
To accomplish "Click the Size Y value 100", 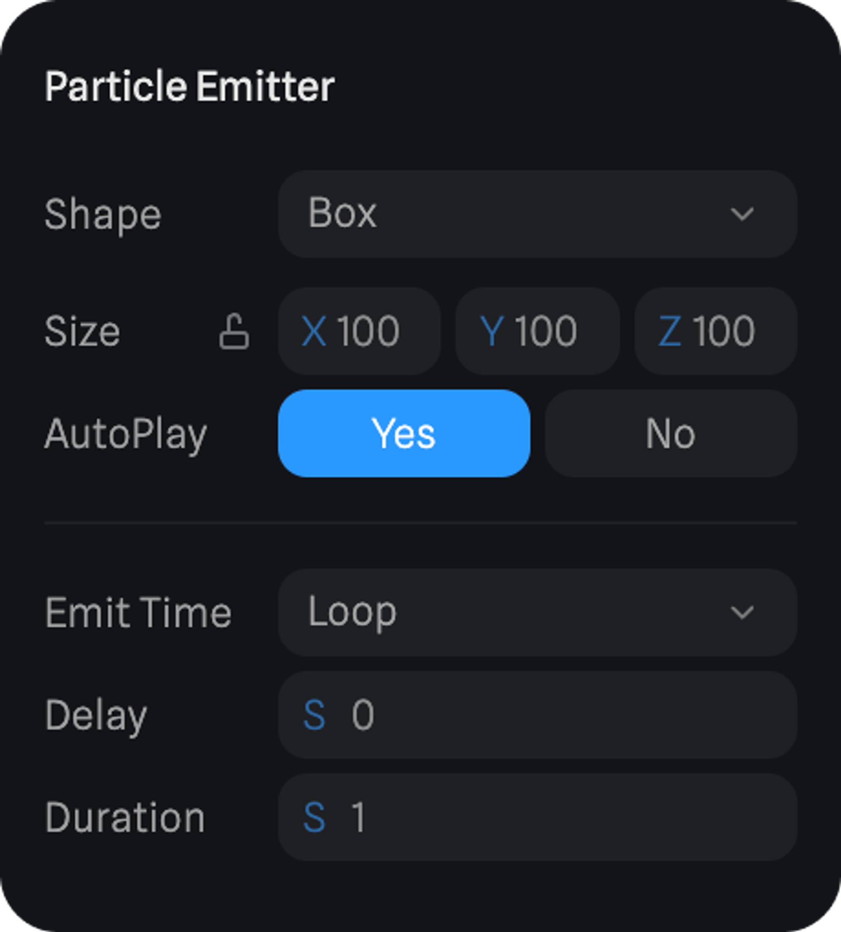I will [546, 331].
